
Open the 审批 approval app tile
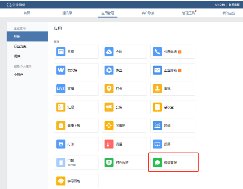(173, 89)
